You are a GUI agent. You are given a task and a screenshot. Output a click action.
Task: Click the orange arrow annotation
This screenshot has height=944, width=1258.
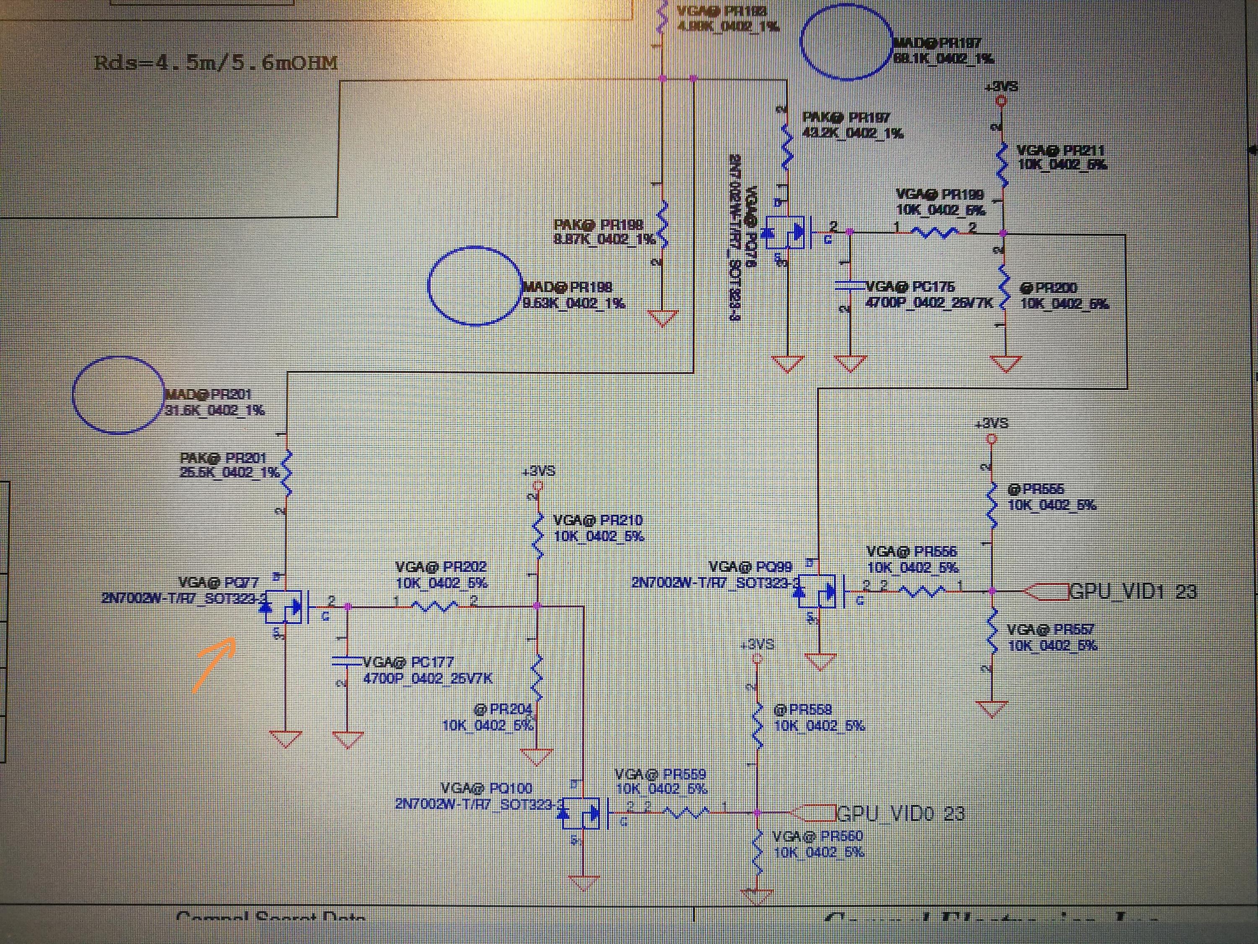tap(214, 665)
